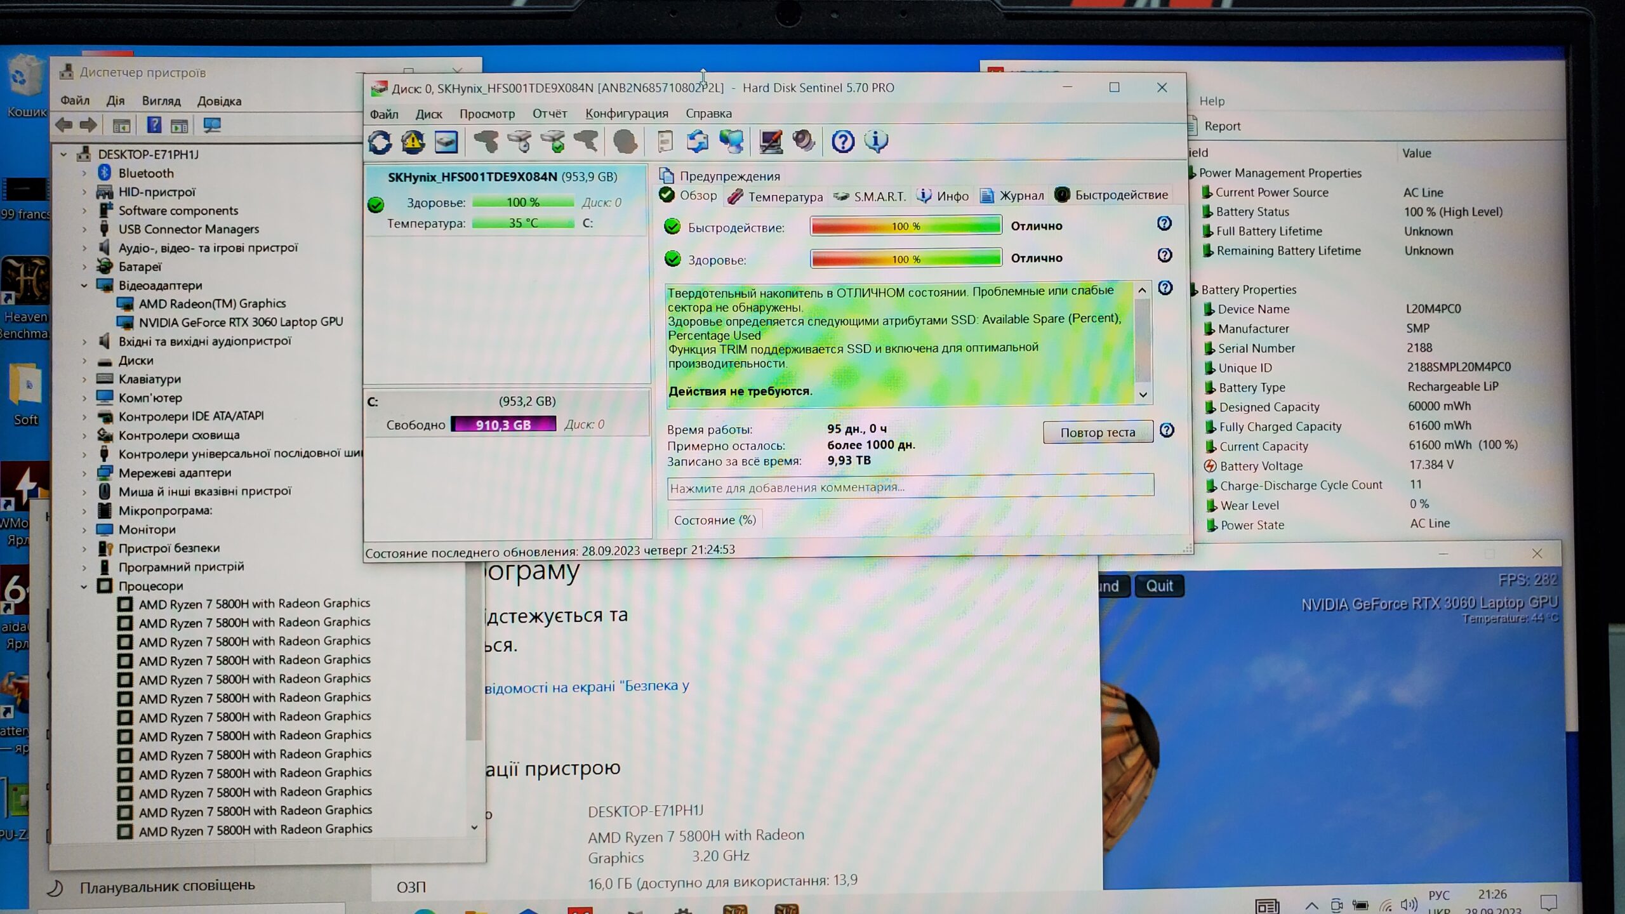Click the yellow warning alerts toolbar icon

tap(413, 142)
